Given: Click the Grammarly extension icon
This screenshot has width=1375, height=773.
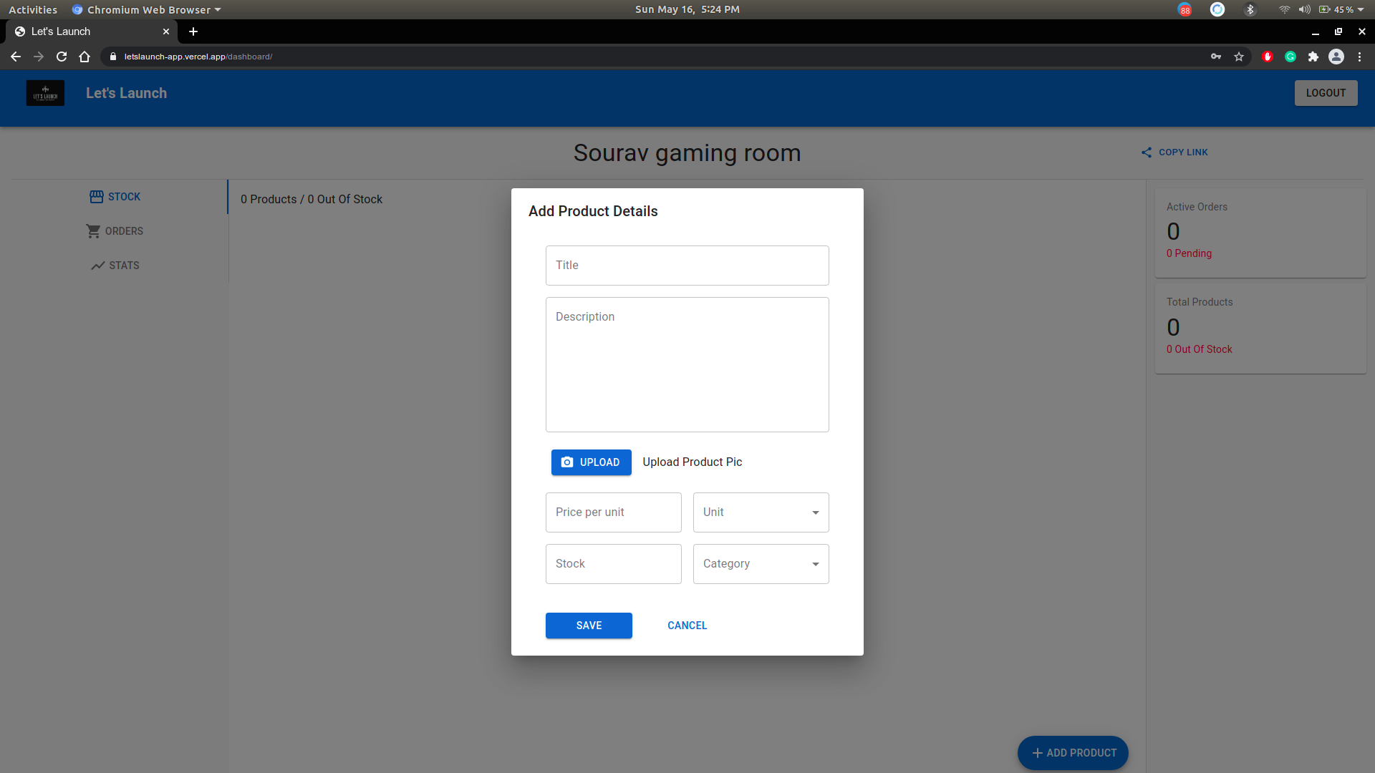Looking at the screenshot, I should tap(1290, 57).
